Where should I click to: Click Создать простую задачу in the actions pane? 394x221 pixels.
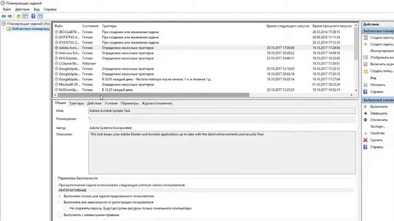pos(379,37)
